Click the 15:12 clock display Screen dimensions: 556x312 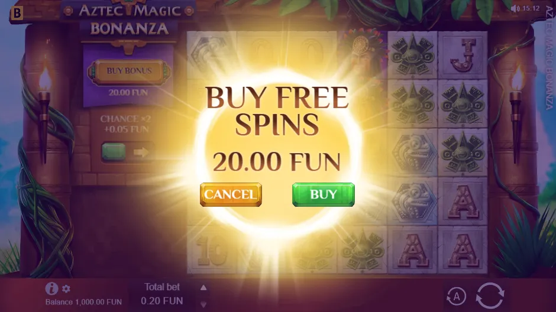tap(531, 8)
